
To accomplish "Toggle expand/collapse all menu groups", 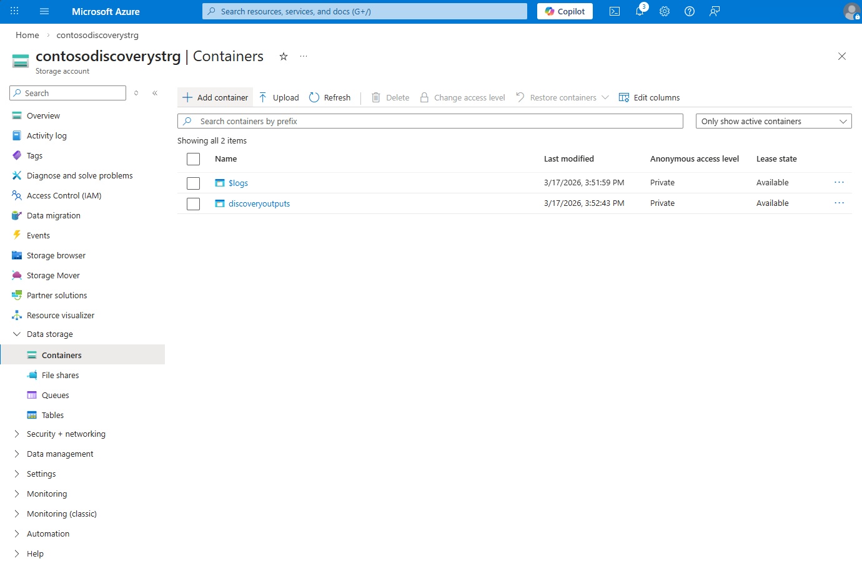I will (136, 93).
